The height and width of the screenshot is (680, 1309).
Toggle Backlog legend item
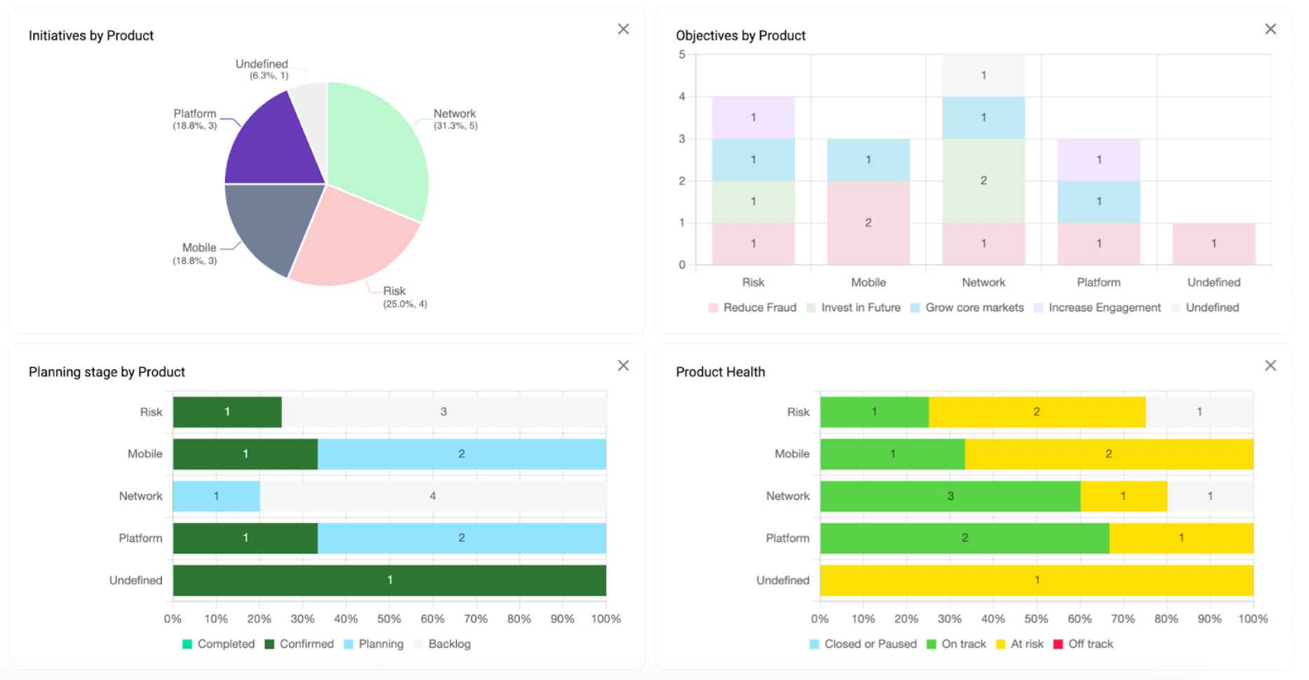442,644
